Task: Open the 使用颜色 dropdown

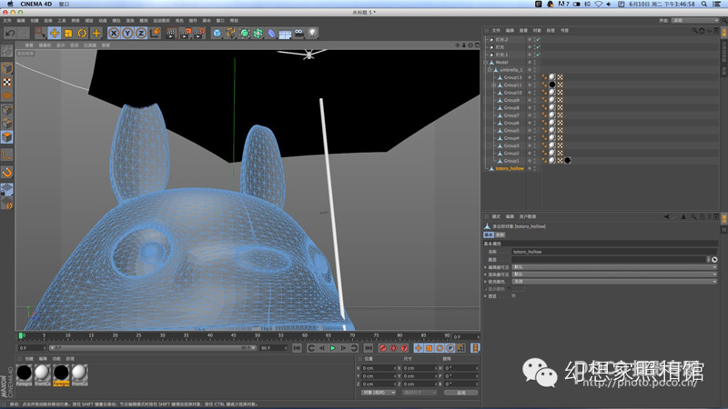Action: [614, 282]
